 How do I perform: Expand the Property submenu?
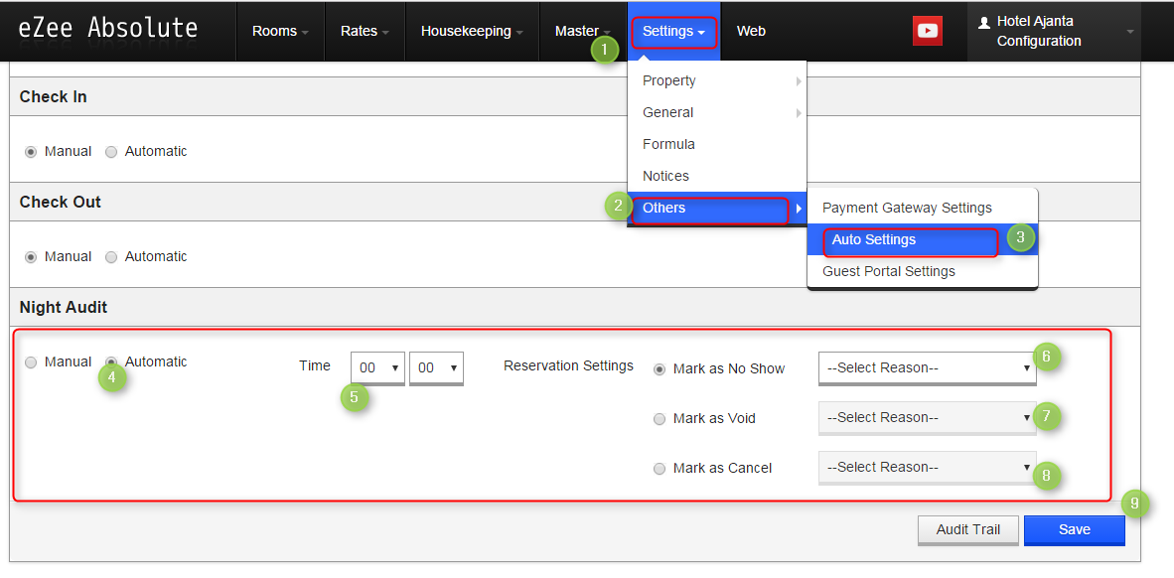click(x=717, y=80)
